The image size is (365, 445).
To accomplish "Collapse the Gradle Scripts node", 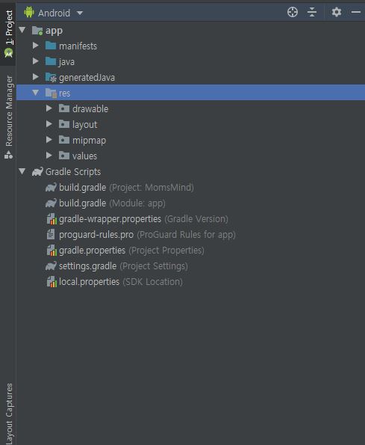I will tap(22, 171).
